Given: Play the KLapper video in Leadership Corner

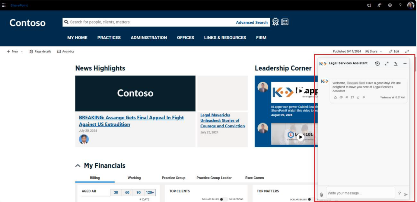Looking at the screenshot, I should pos(301,91).
